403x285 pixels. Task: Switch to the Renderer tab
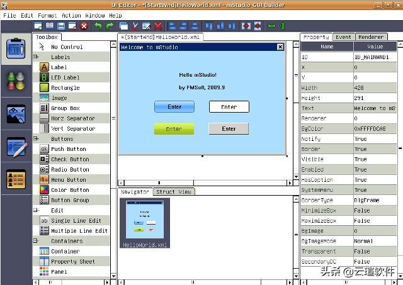tap(370, 37)
